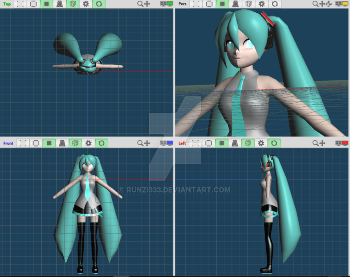The width and height of the screenshot is (350, 277).
Task: Toggle edge lines display in Left view
Action: tap(208, 143)
